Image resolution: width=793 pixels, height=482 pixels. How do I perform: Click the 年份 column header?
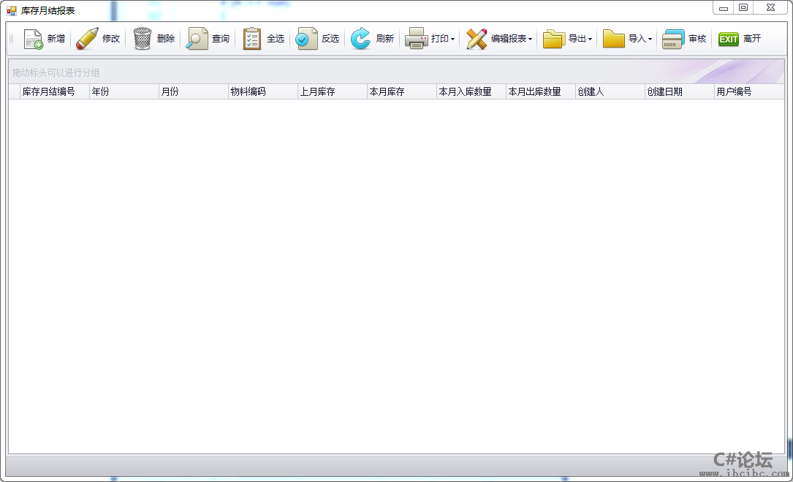tap(124, 92)
